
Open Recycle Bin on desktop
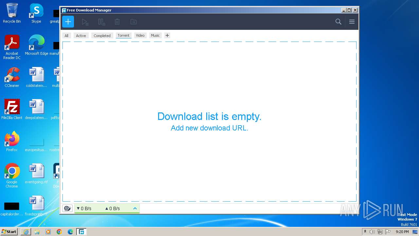point(12,13)
